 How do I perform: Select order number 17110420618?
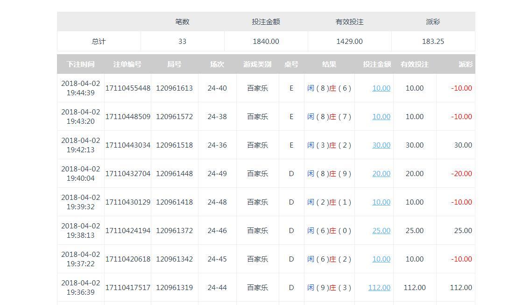coord(128,259)
